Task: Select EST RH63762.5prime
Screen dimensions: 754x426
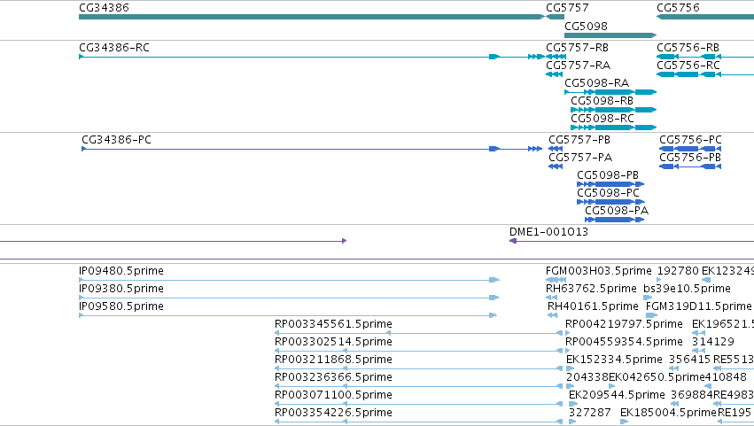Action: click(x=552, y=298)
